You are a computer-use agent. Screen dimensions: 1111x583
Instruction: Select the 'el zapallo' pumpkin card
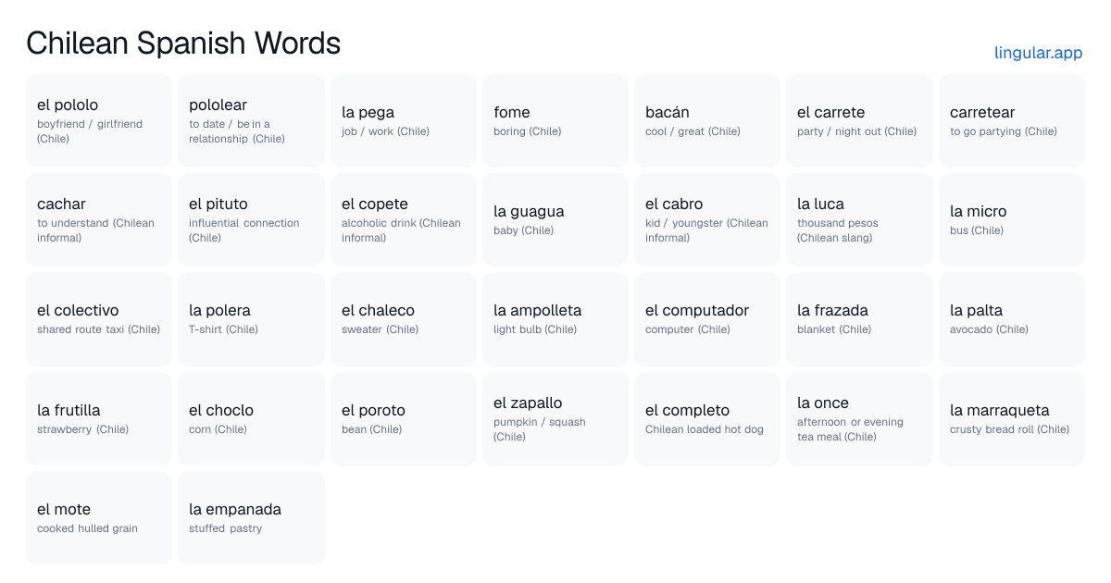(x=555, y=418)
